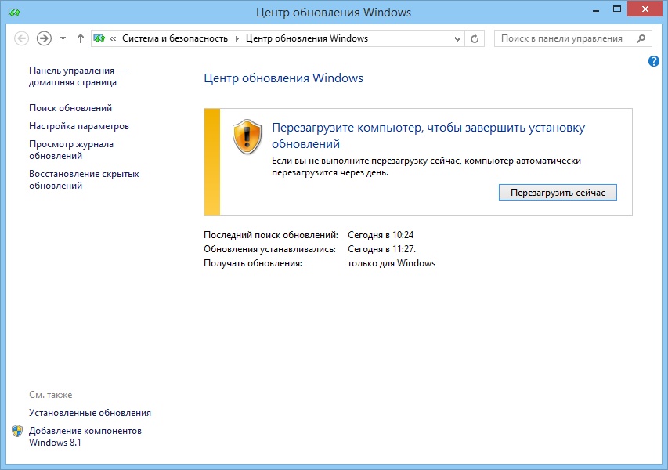Screen dimensions: 668x470
Task: Minimize the Windows Update window
Action: (x=596, y=9)
